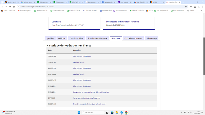This screenshot has width=205, height=115.
Task: Open the Kilométrage tab
Action: point(151,38)
